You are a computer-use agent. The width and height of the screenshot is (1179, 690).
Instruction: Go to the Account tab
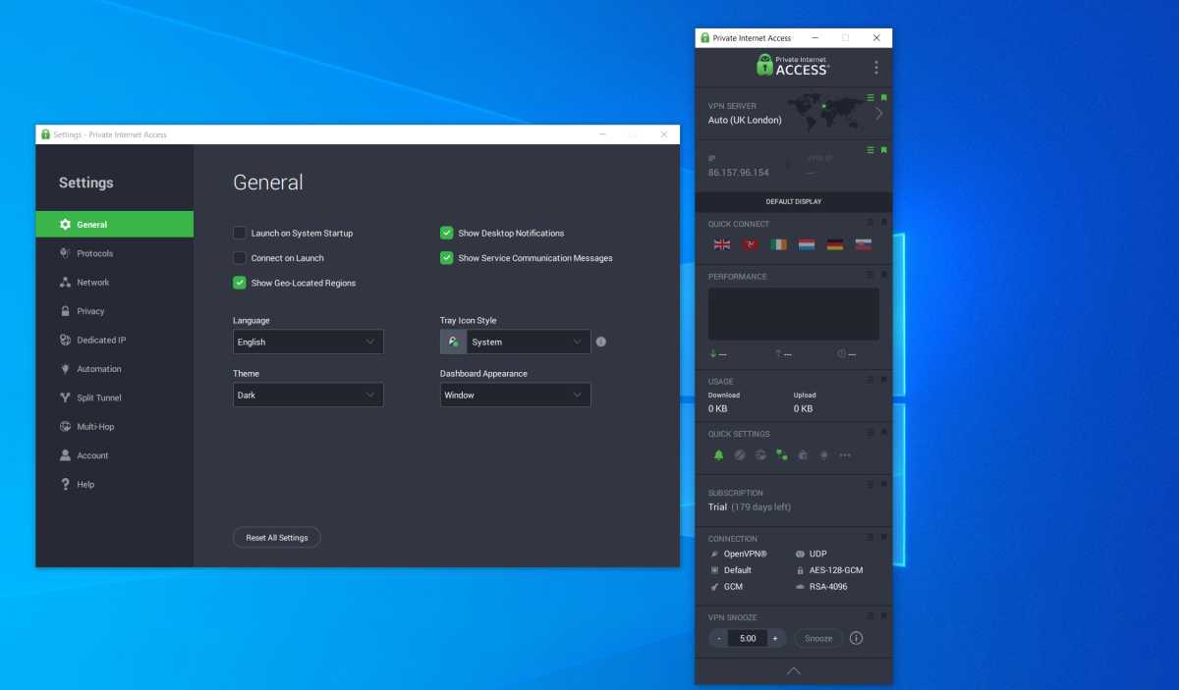coord(115,455)
